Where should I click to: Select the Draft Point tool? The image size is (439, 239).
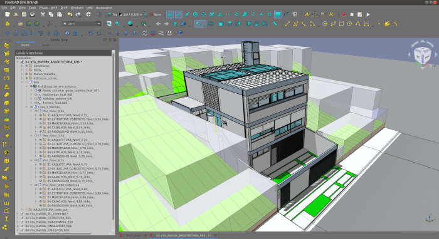click(379, 24)
